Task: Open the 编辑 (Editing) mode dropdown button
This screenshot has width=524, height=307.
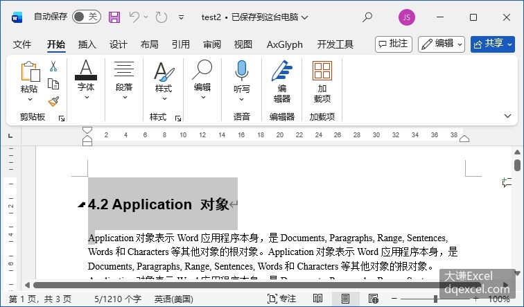Action: pos(442,44)
